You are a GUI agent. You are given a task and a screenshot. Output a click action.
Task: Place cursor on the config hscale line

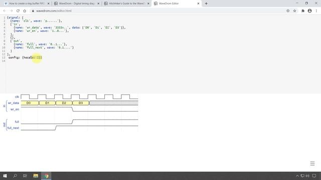25,57
